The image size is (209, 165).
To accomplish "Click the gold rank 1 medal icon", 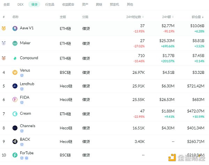I will click(x=3, y=28).
